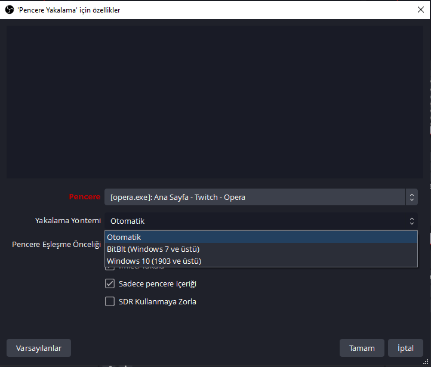
Task: Open the Pencere window selection dropdown
Action: 261,197
